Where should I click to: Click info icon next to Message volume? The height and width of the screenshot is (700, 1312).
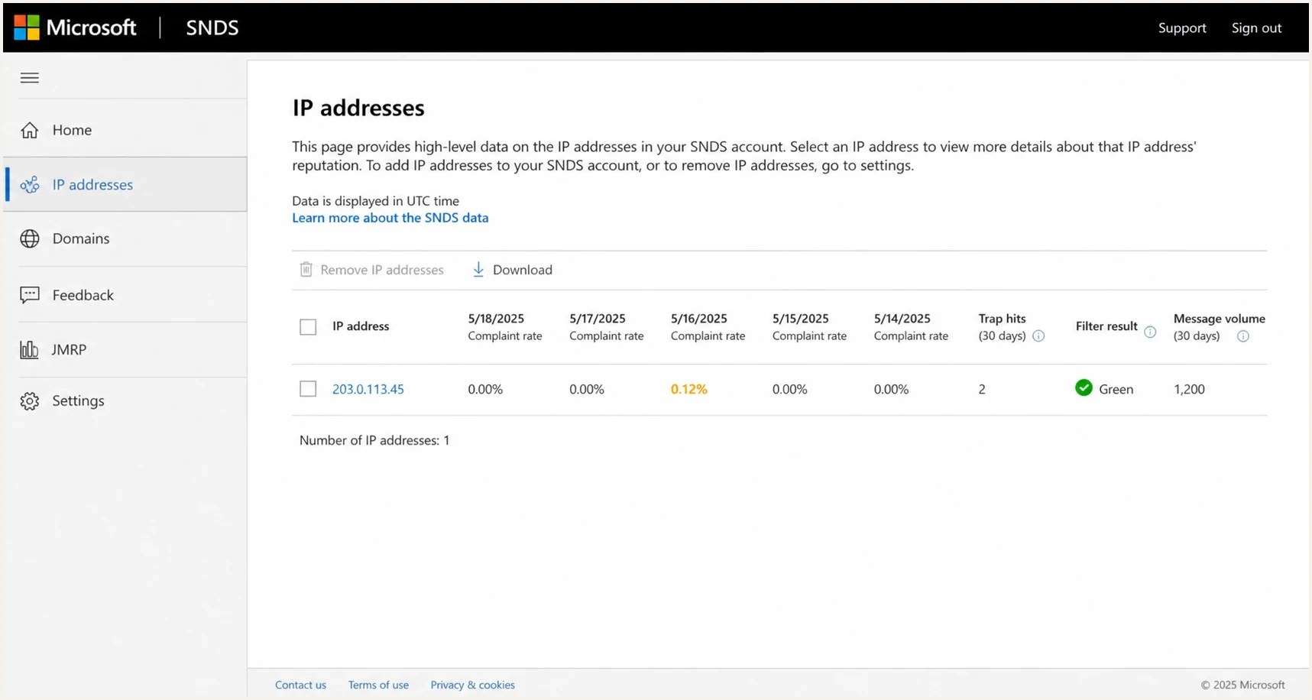click(x=1243, y=336)
